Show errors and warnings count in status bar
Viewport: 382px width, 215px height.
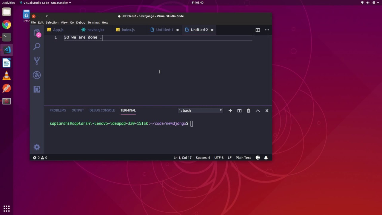[40, 158]
